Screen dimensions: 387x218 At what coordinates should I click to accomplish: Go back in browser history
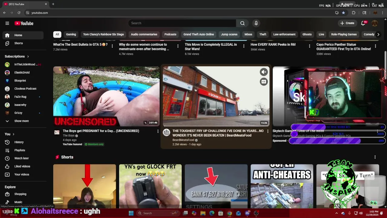point(4,13)
